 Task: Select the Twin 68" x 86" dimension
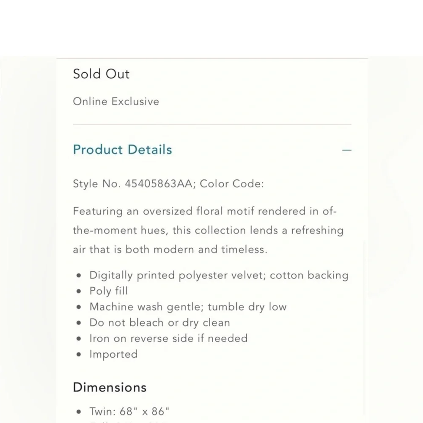(129, 412)
